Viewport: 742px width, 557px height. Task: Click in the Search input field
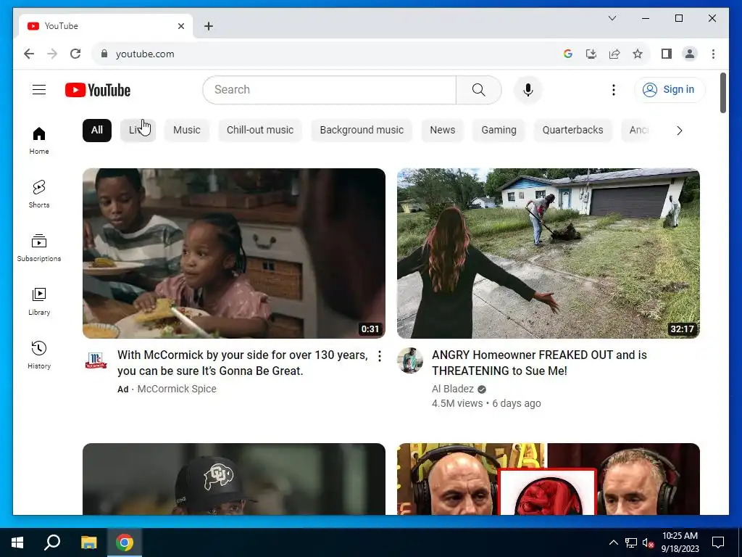[330, 89]
